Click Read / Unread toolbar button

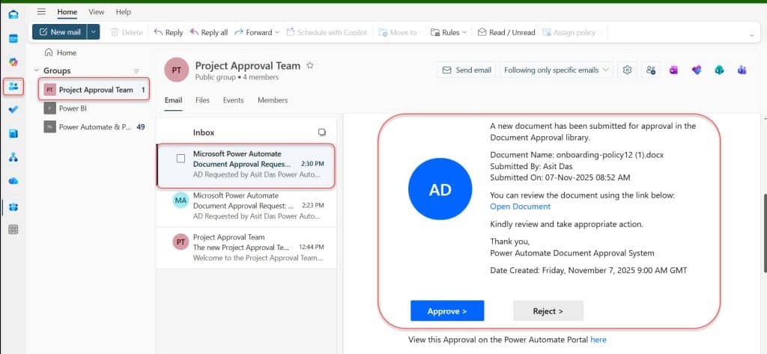click(x=506, y=32)
